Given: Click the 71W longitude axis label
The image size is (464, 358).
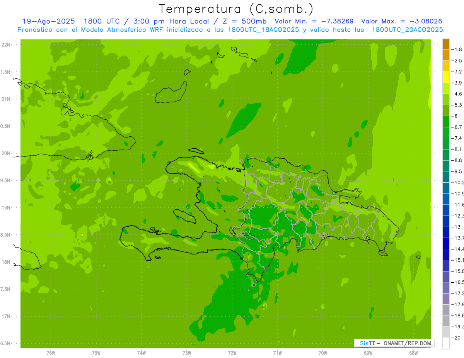Looking at the screenshot, I should pos(277,353).
